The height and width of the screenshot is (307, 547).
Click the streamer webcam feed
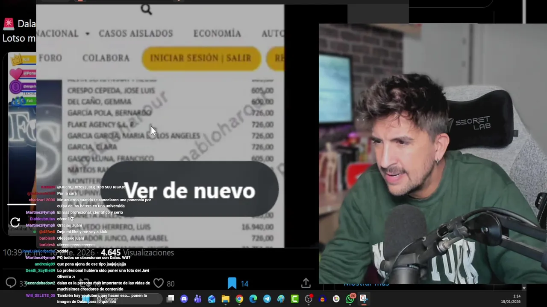coord(432,153)
